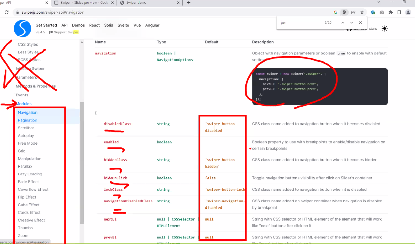Viewport: 415px width, 244px height.
Task: Click the find text input field
Action: 301,23
